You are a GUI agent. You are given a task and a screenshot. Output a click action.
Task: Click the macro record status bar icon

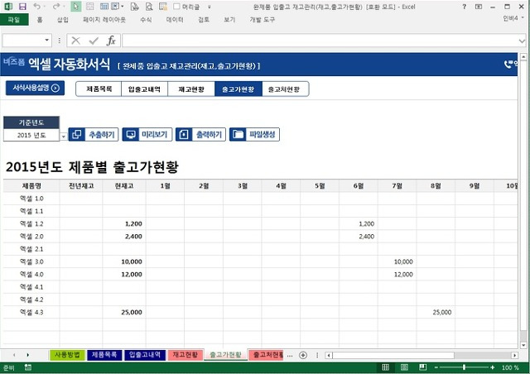click(27, 367)
